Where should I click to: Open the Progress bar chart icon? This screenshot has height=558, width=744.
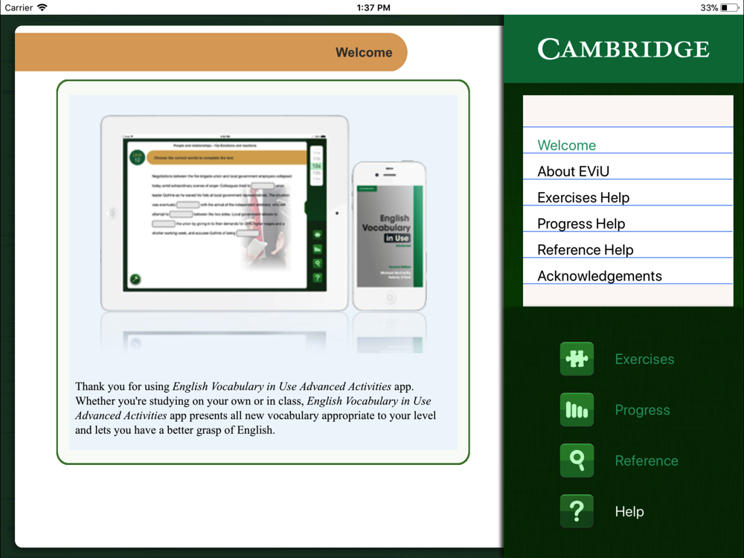(577, 409)
